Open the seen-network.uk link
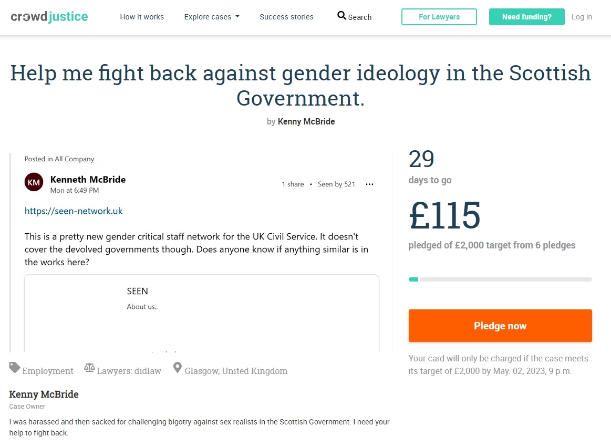Viewport: 611px width, 447px height. (x=74, y=211)
